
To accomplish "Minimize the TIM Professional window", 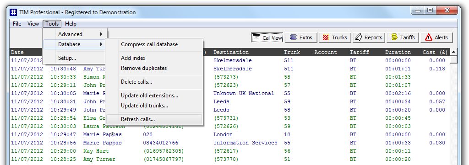I will click(418, 11).
